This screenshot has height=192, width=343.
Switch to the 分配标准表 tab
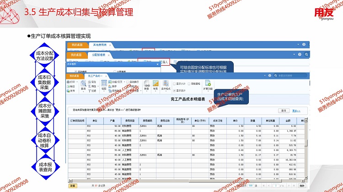[x=98, y=54]
